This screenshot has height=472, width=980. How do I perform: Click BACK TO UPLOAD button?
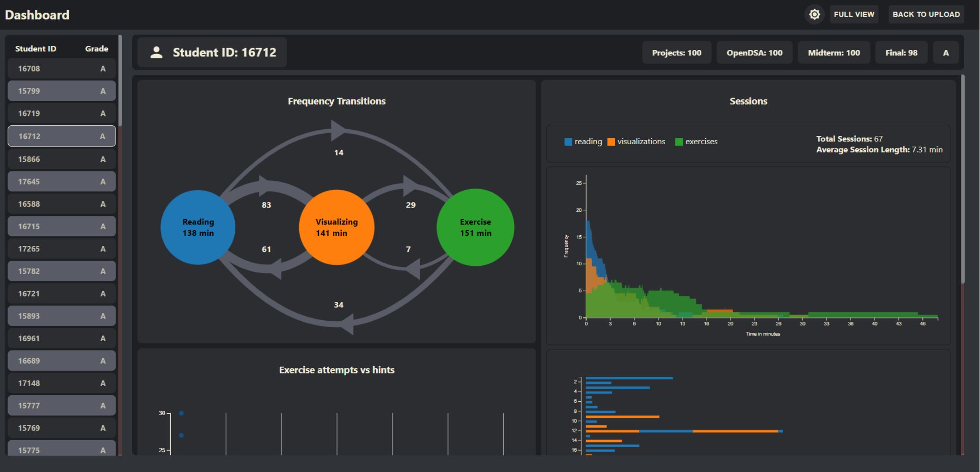click(926, 14)
